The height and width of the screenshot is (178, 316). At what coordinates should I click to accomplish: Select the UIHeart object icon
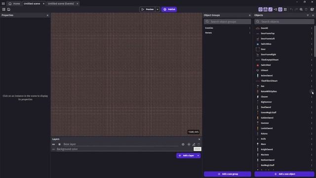[258, 70]
